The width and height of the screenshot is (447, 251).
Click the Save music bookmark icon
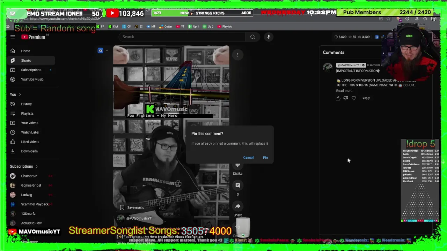pos(122,207)
